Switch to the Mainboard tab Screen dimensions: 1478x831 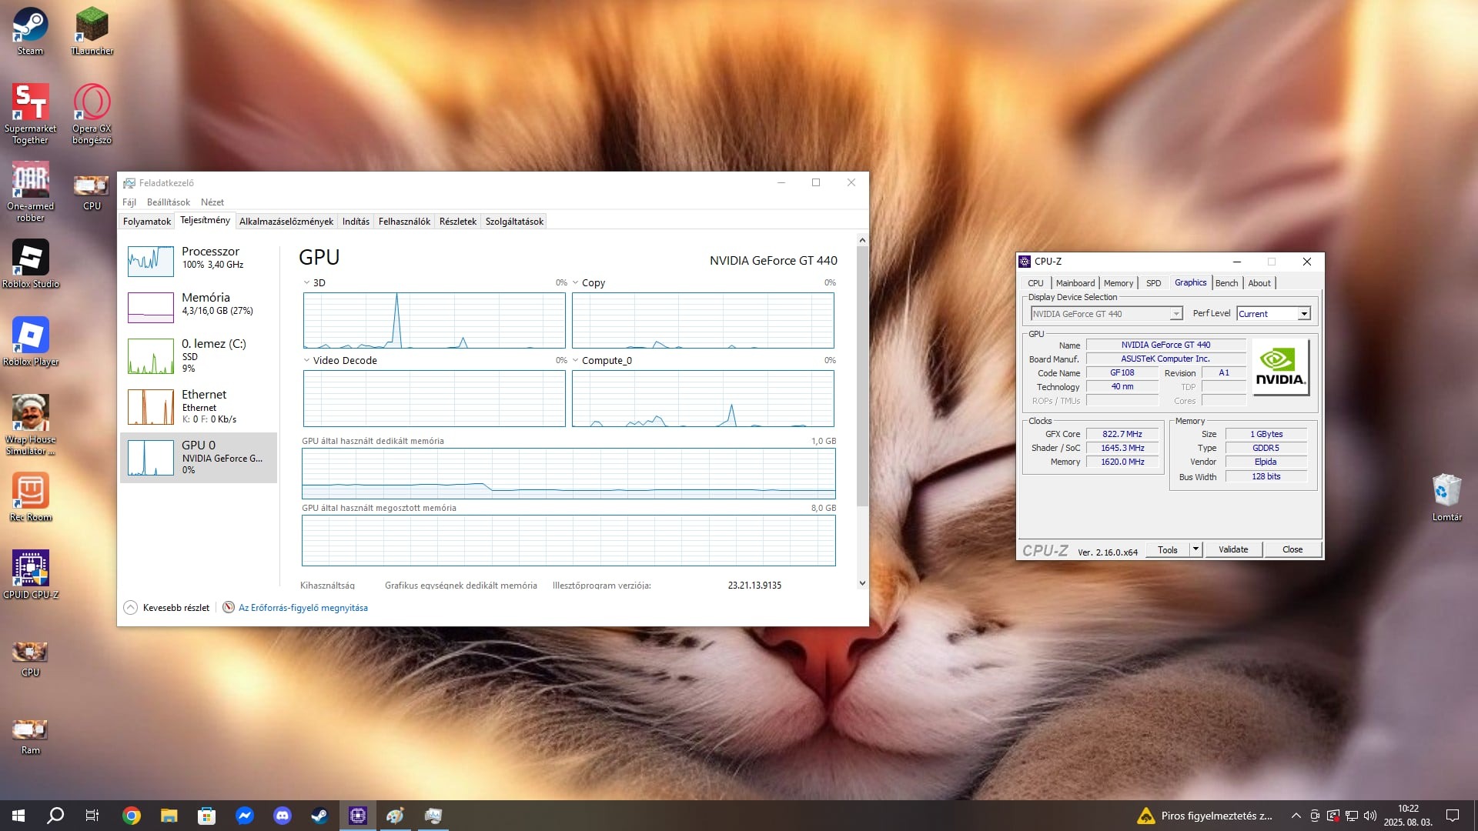(1075, 283)
